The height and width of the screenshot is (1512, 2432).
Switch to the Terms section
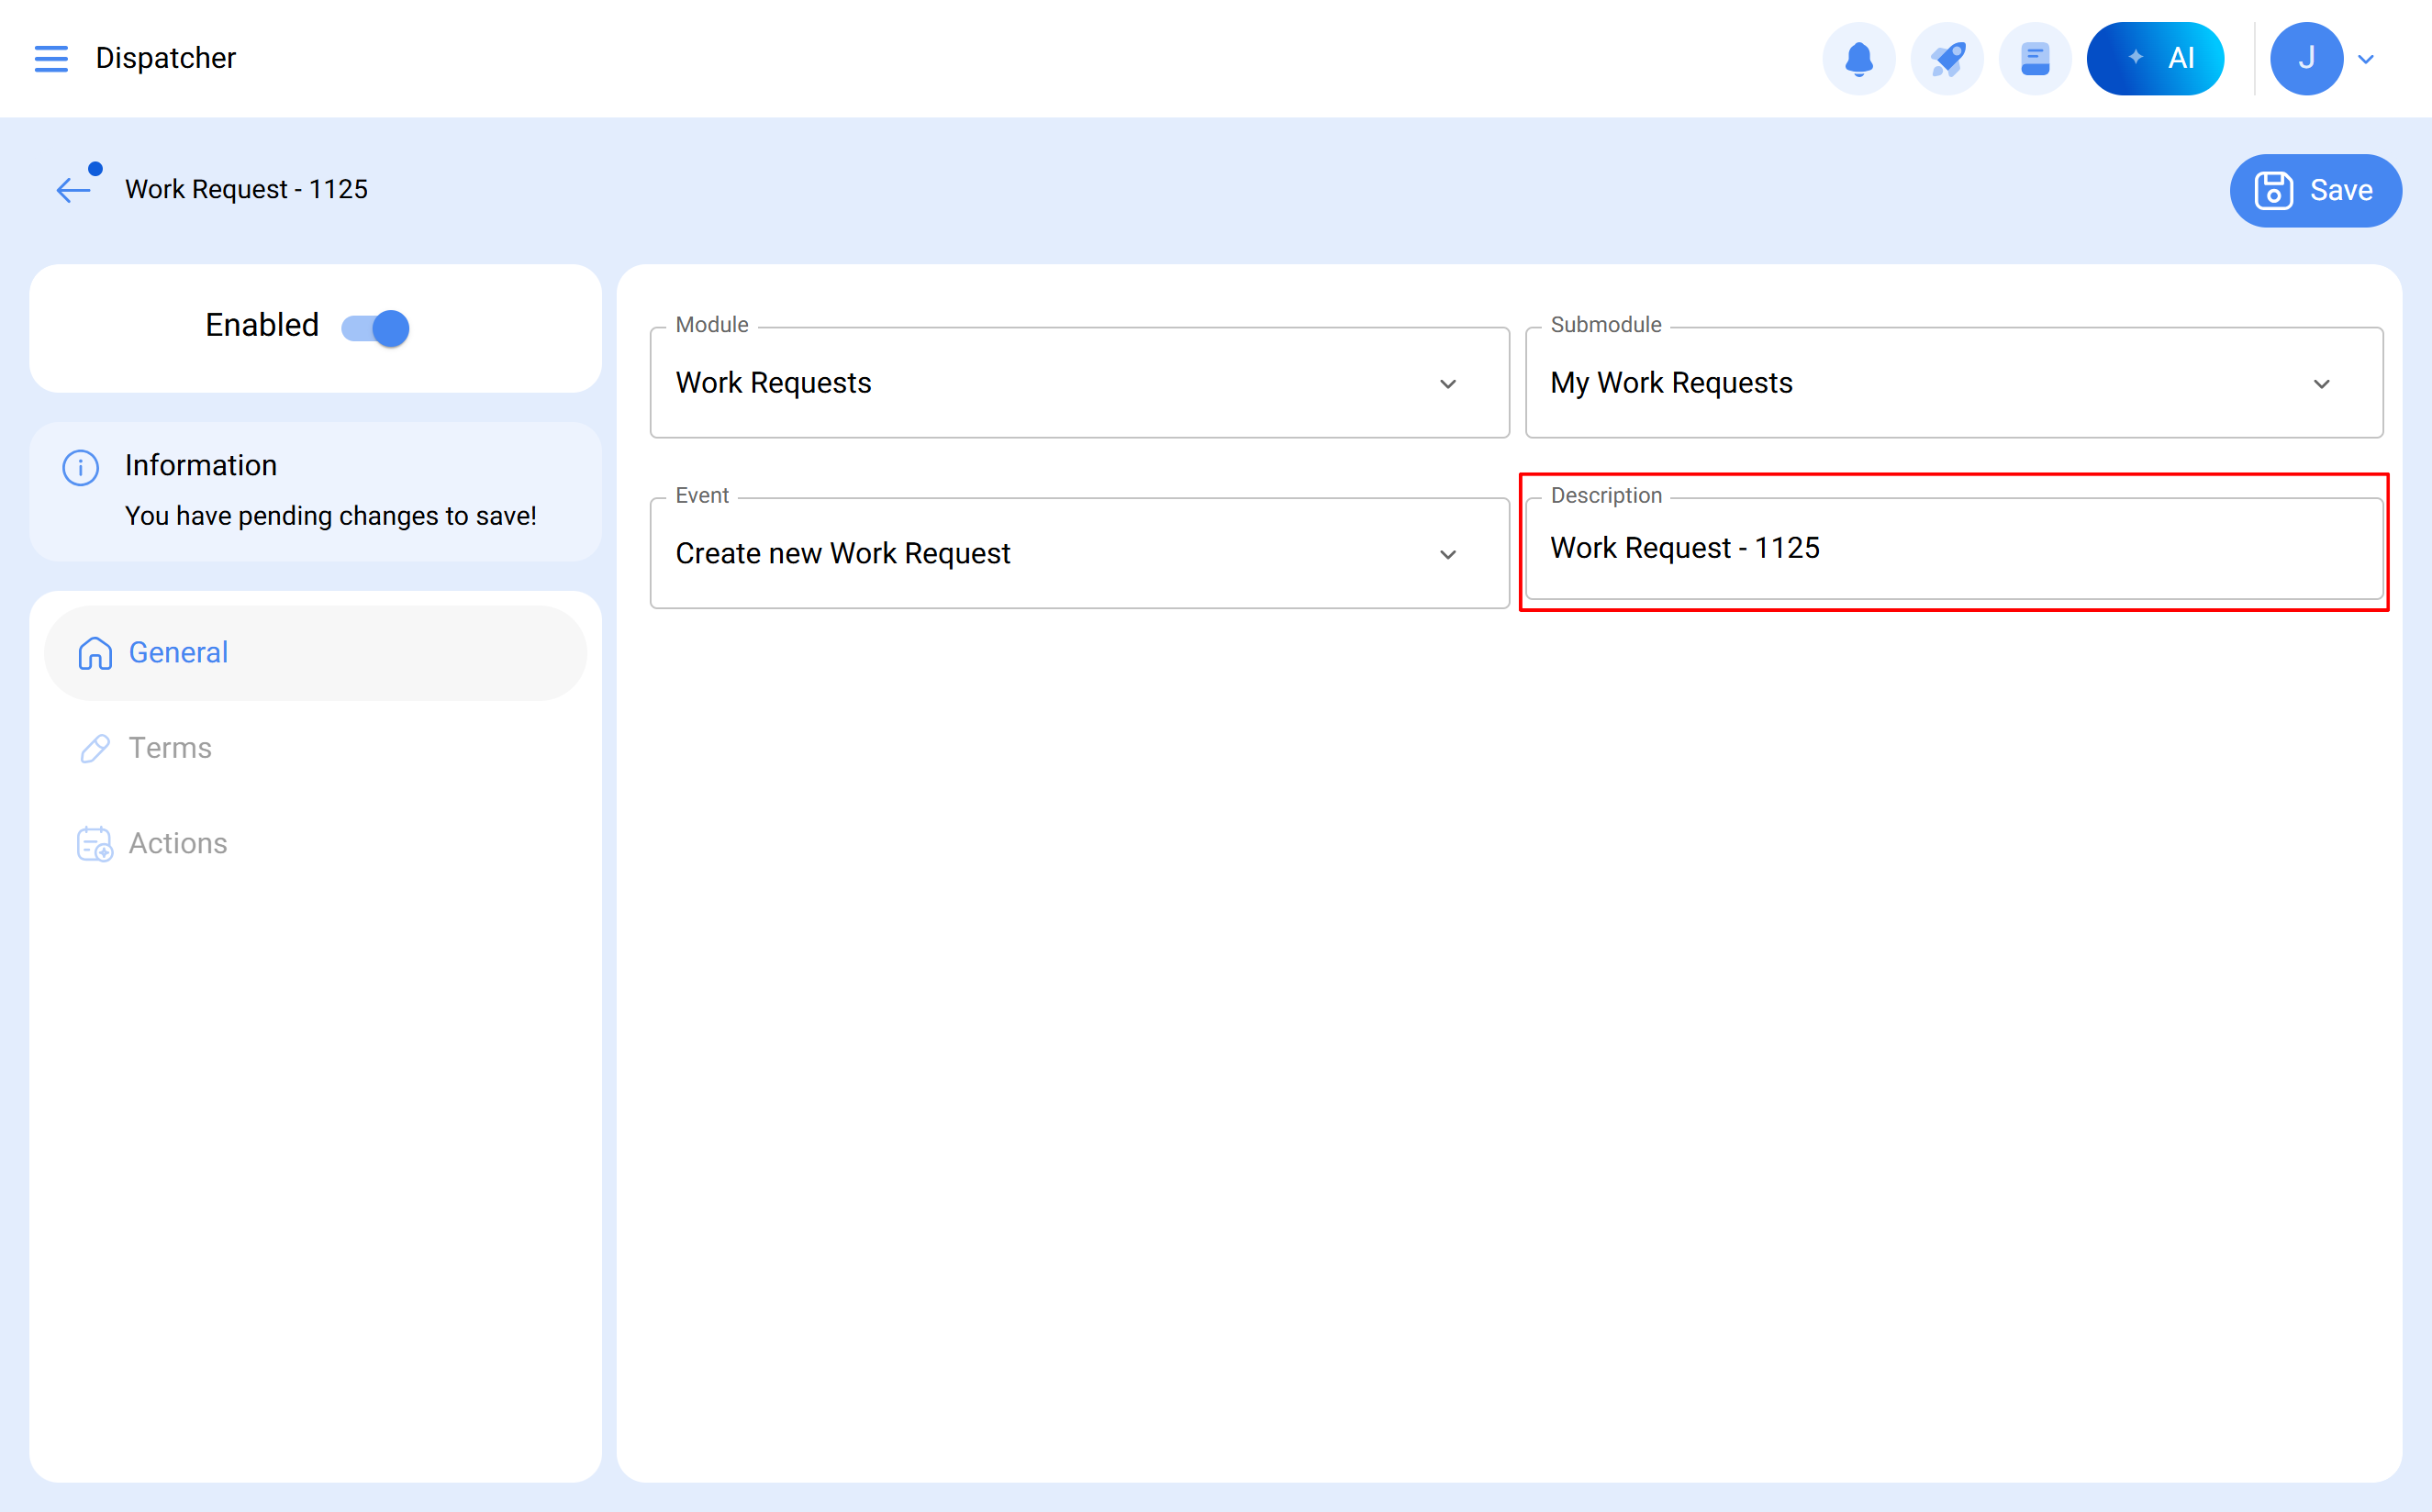point(170,748)
